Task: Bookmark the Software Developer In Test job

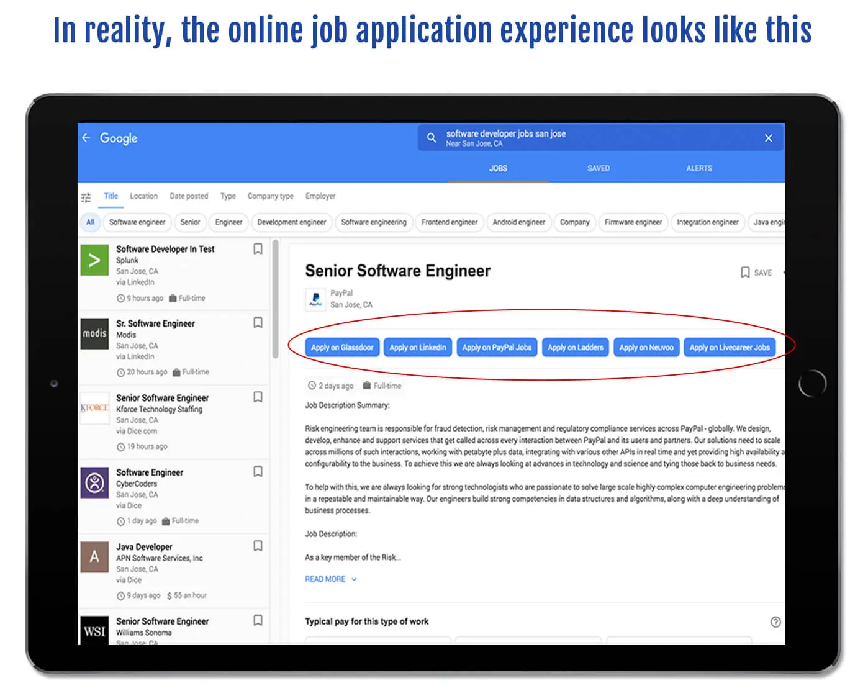Action: (x=258, y=249)
